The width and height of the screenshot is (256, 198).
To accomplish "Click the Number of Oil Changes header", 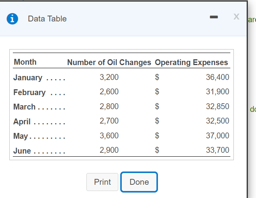I will click(x=109, y=62).
